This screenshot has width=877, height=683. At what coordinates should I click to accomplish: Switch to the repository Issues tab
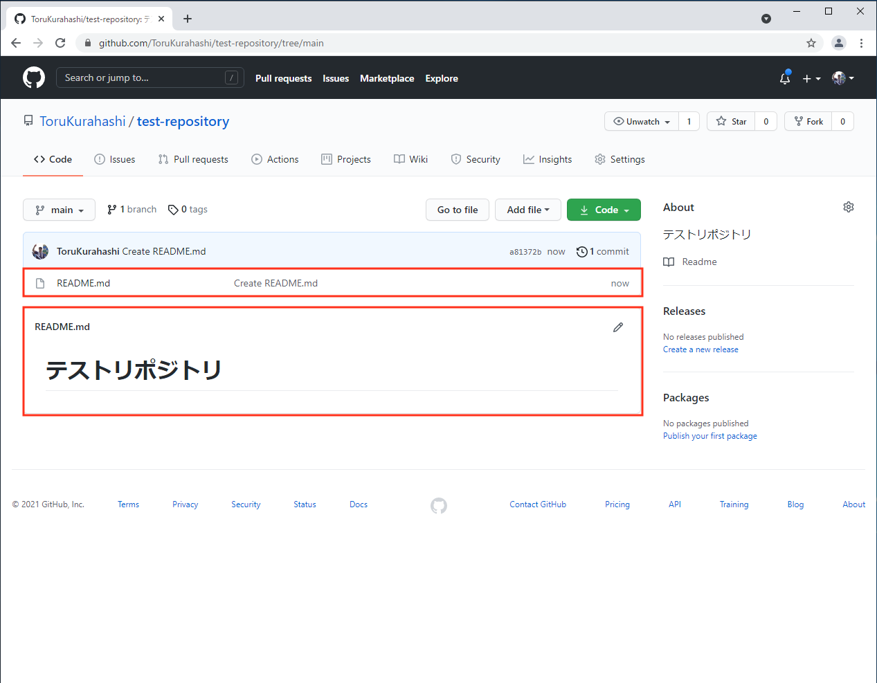(x=115, y=159)
